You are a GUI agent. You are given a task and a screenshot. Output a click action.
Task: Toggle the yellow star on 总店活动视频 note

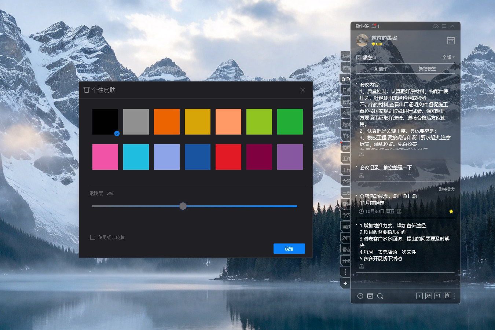[x=451, y=212]
